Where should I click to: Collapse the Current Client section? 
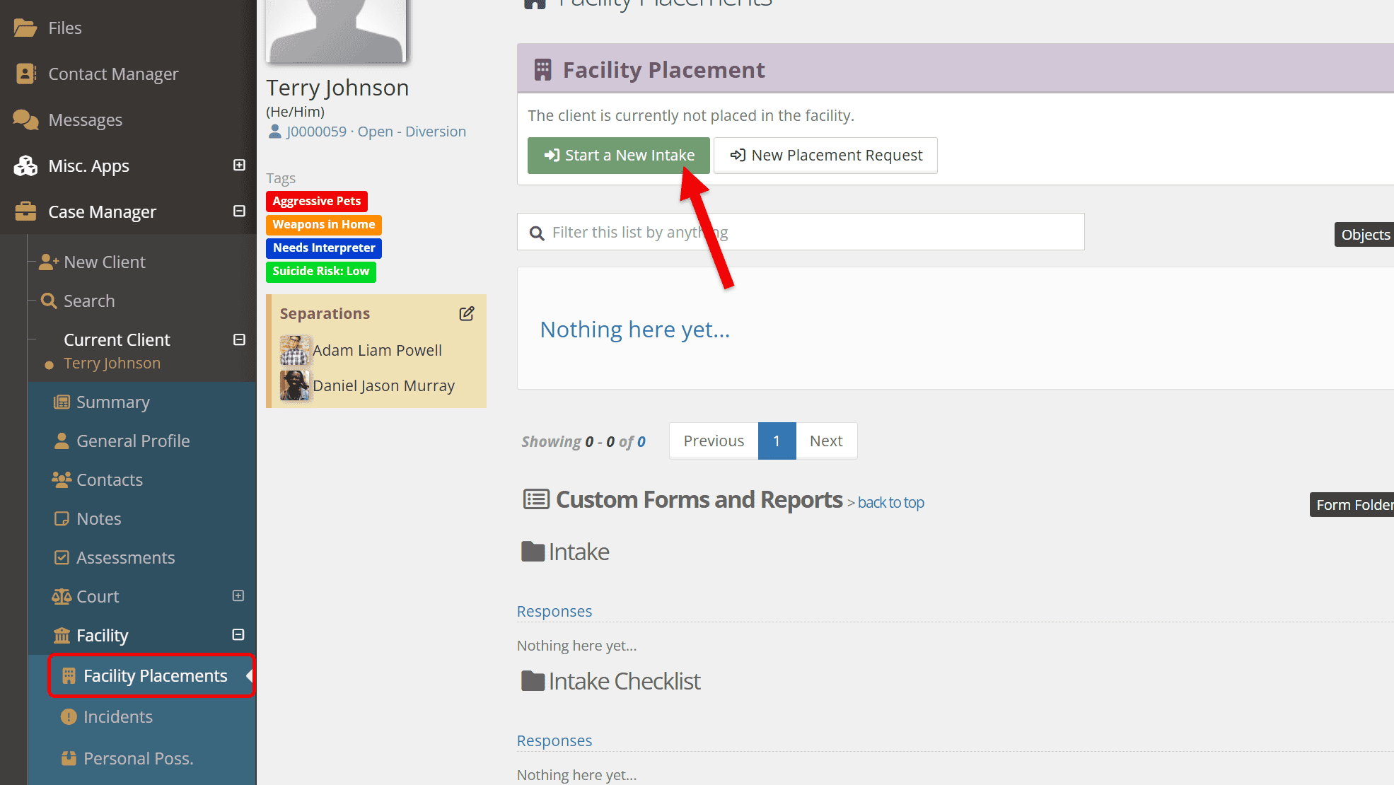239,339
